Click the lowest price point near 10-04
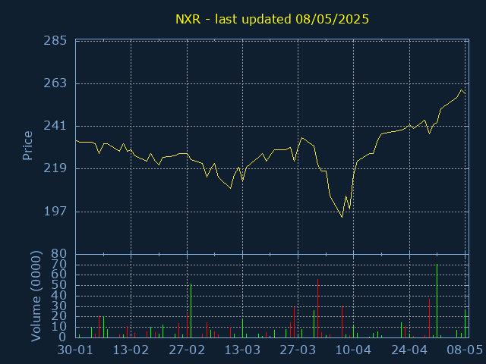This screenshot has width=486, height=364. (342, 217)
